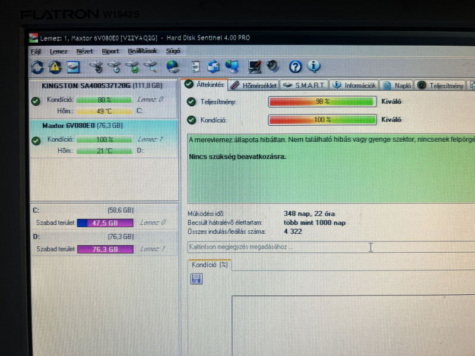Open the Napló tab

pyautogui.click(x=397, y=85)
